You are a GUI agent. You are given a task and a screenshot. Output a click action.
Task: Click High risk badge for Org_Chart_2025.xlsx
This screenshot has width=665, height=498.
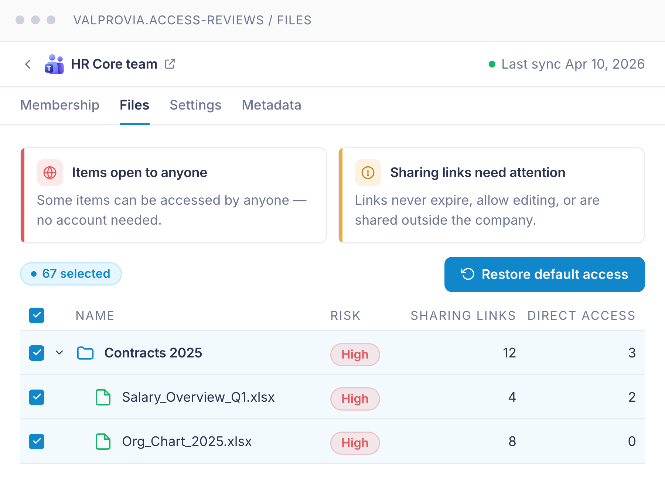click(355, 443)
